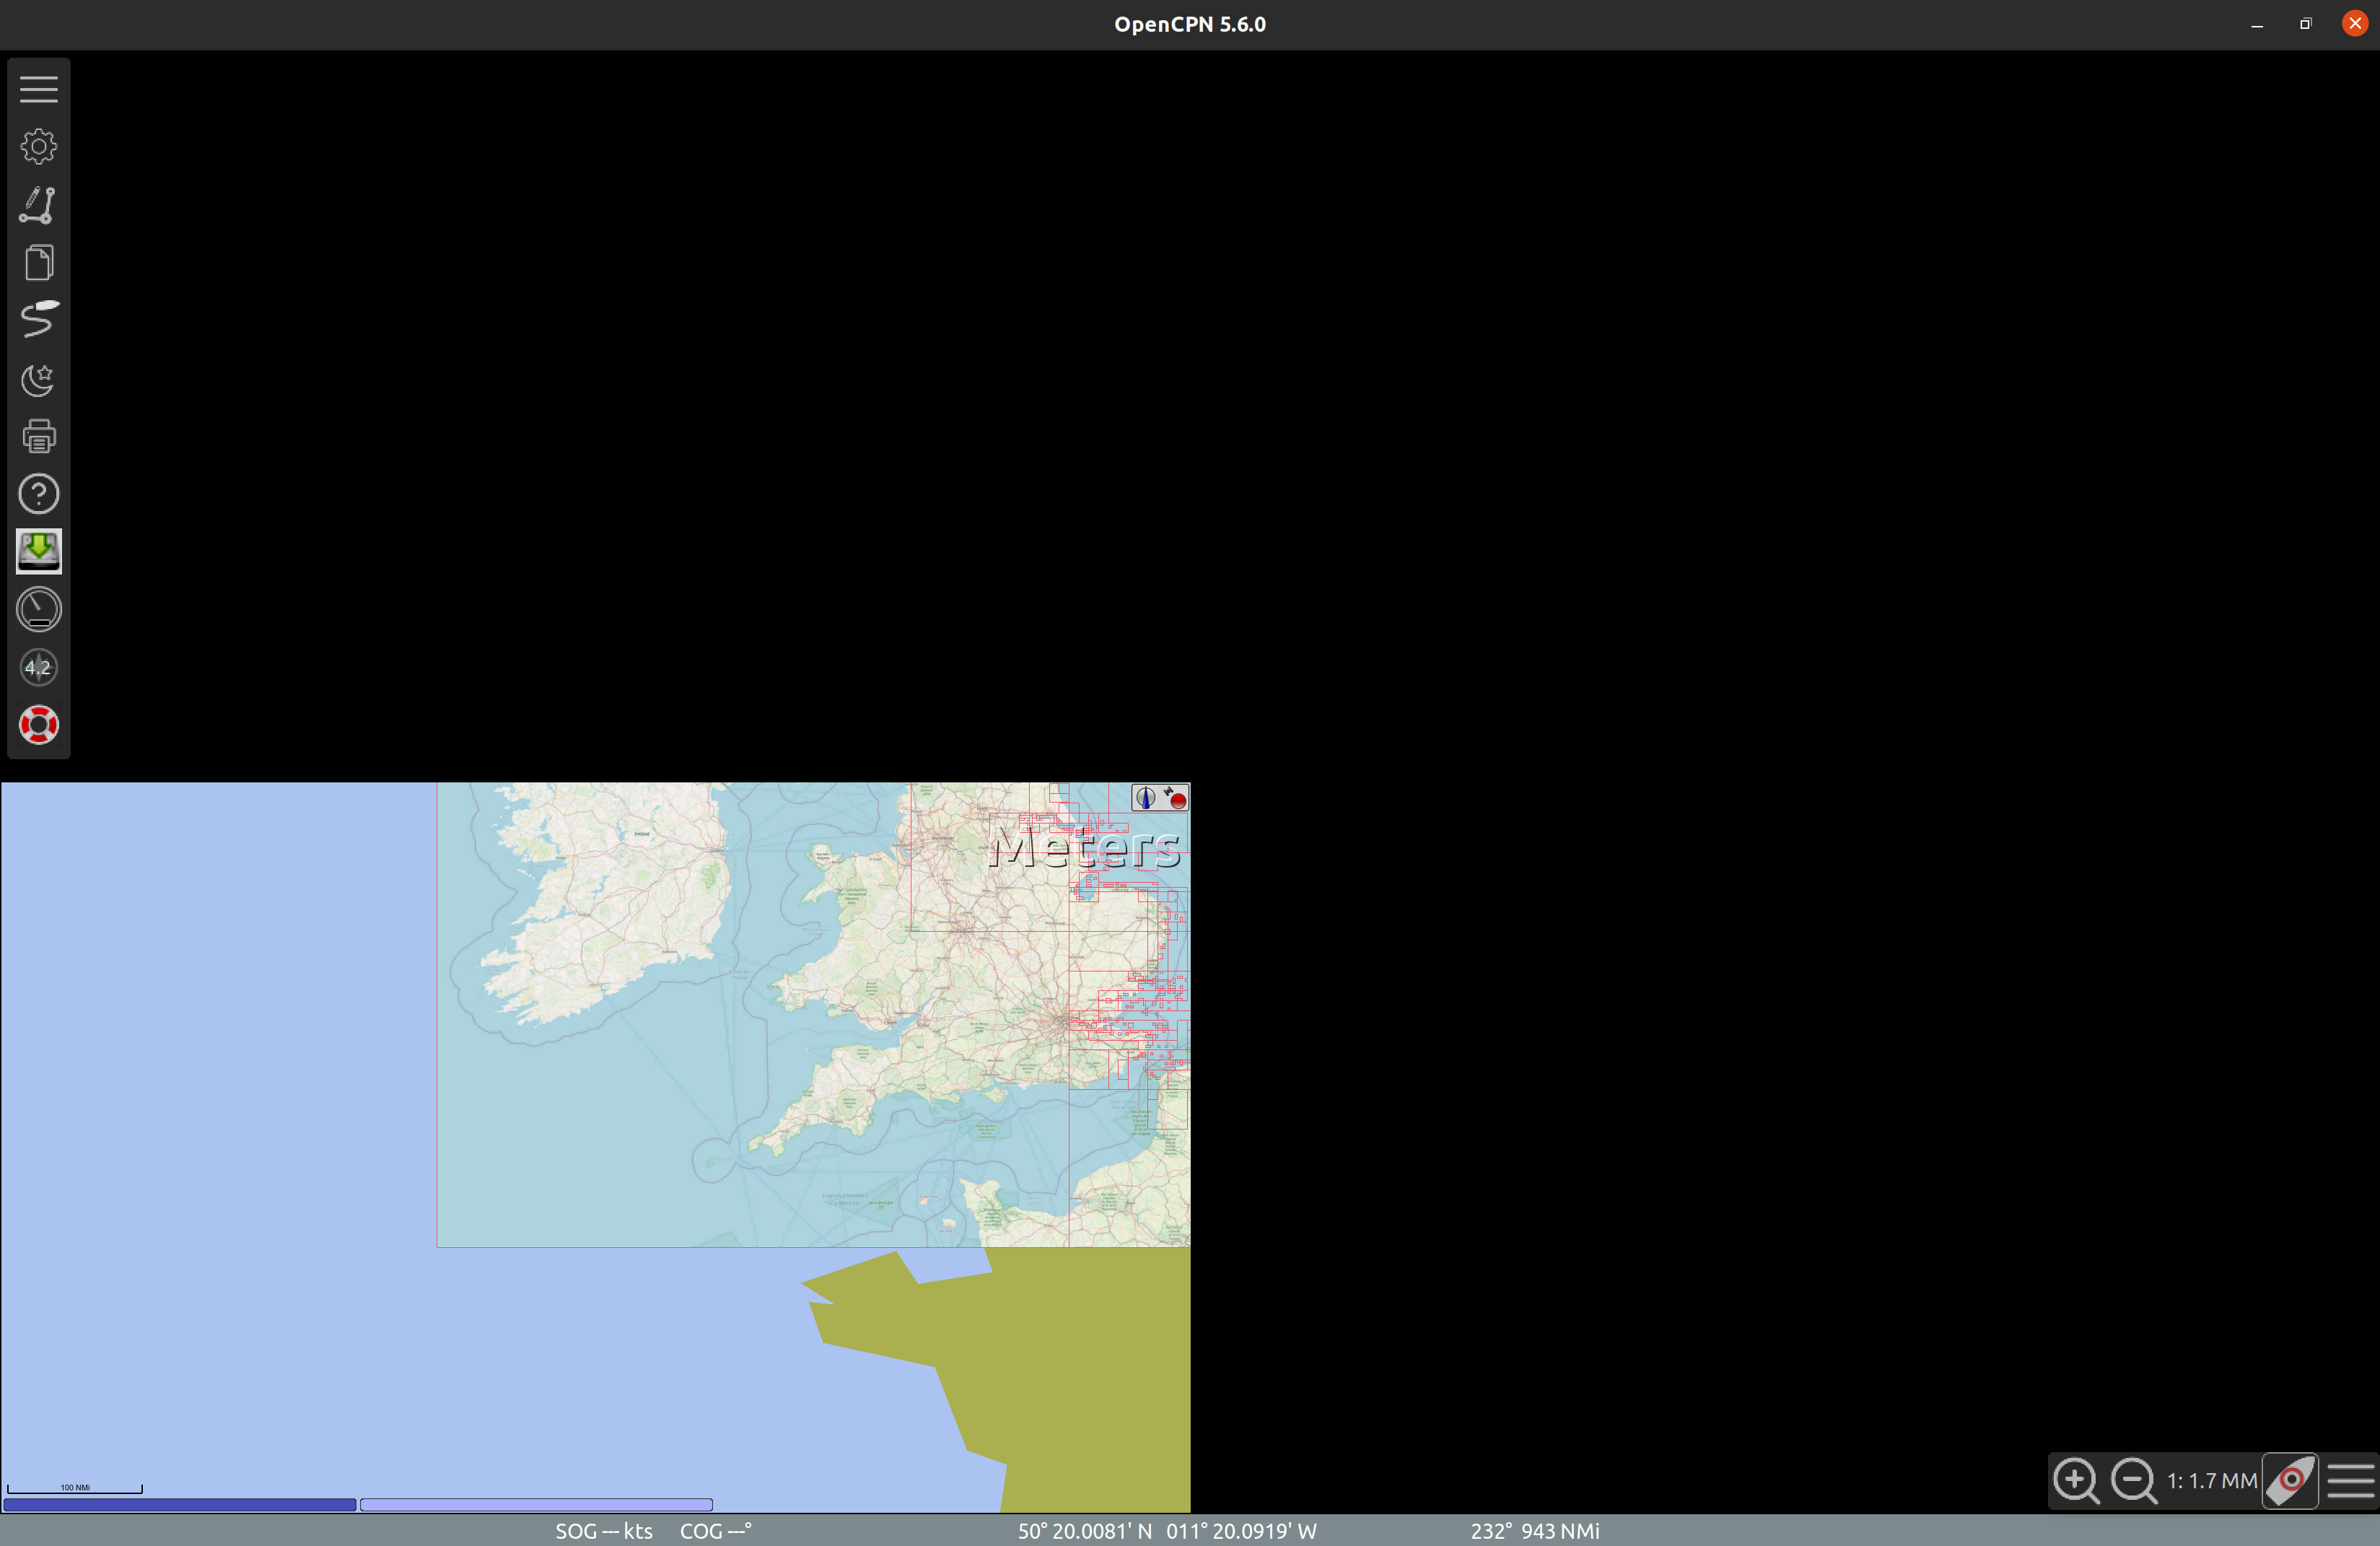Open the Route & Mark Manager

coord(39,261)
